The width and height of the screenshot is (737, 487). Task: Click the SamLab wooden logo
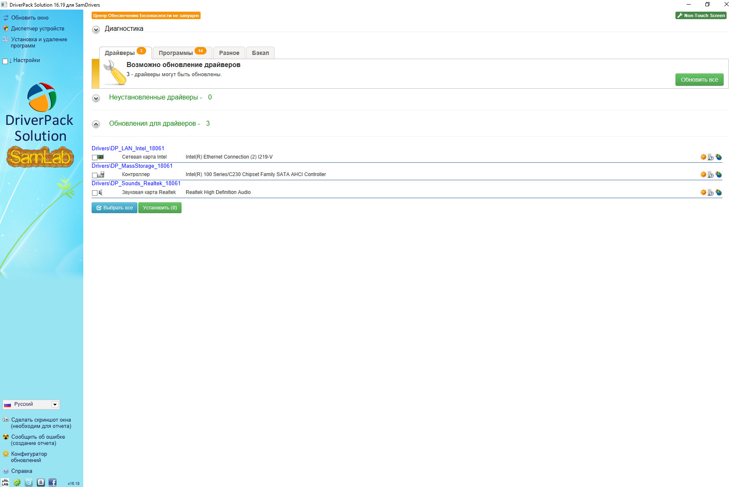pyautogui.click(x=40, y=157)
